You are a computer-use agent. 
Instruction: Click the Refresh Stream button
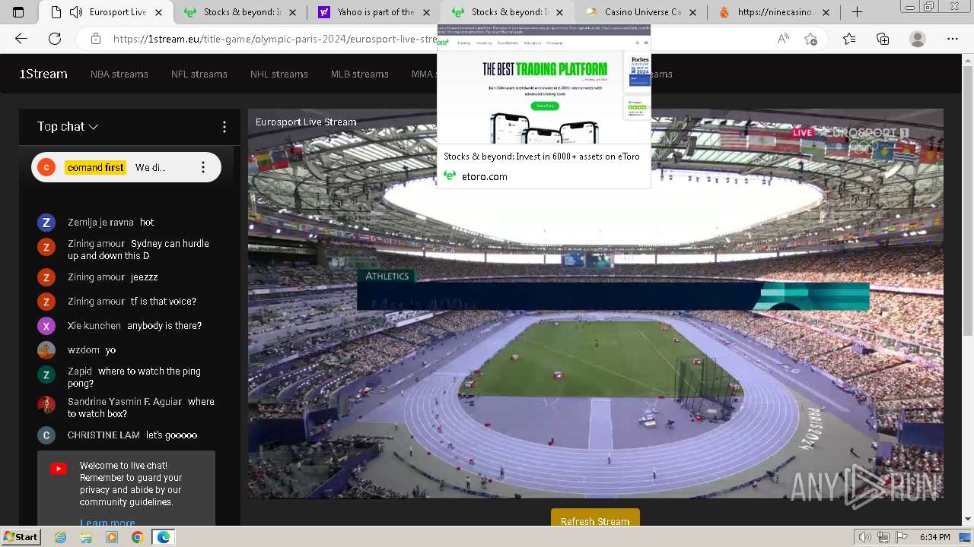pyautogui.click(x=595, y=520)
